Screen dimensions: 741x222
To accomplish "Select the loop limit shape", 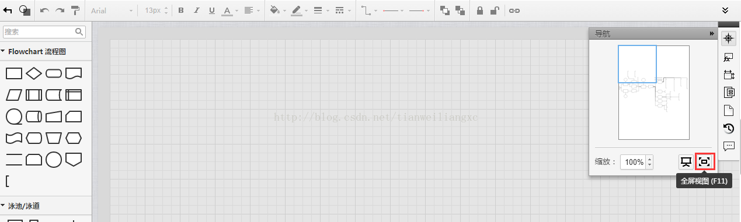I will 34,159.
